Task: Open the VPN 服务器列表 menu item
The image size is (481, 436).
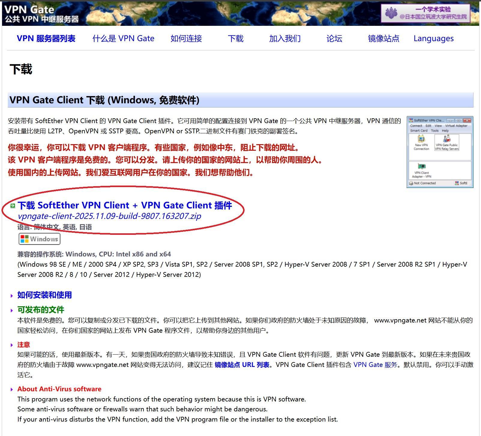Action: tap(46, 38)
